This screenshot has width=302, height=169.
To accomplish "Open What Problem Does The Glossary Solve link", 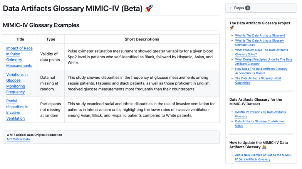I will click(x=261, y=52).
